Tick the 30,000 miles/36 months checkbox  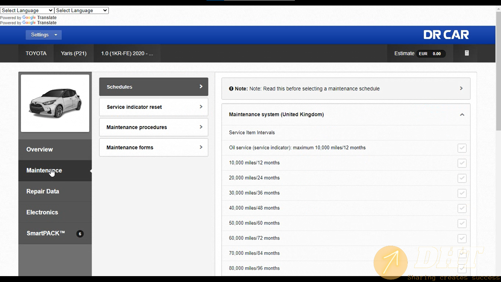click(x=462, y=193)
